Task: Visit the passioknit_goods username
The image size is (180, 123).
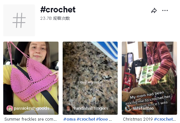Action: coord(31,108)
